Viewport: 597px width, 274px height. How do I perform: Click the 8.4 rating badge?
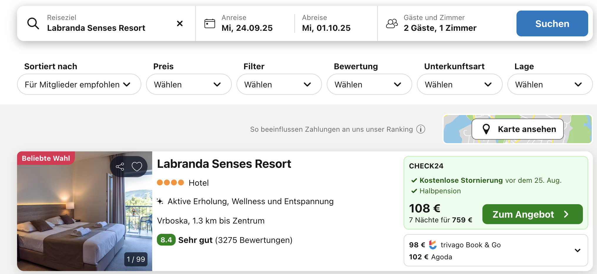[166, 240]
